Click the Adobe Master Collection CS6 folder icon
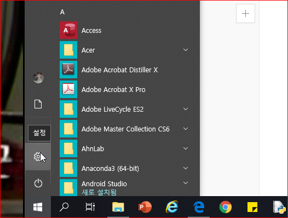Screen dimensions: 288x218 [x=68, y=129]
